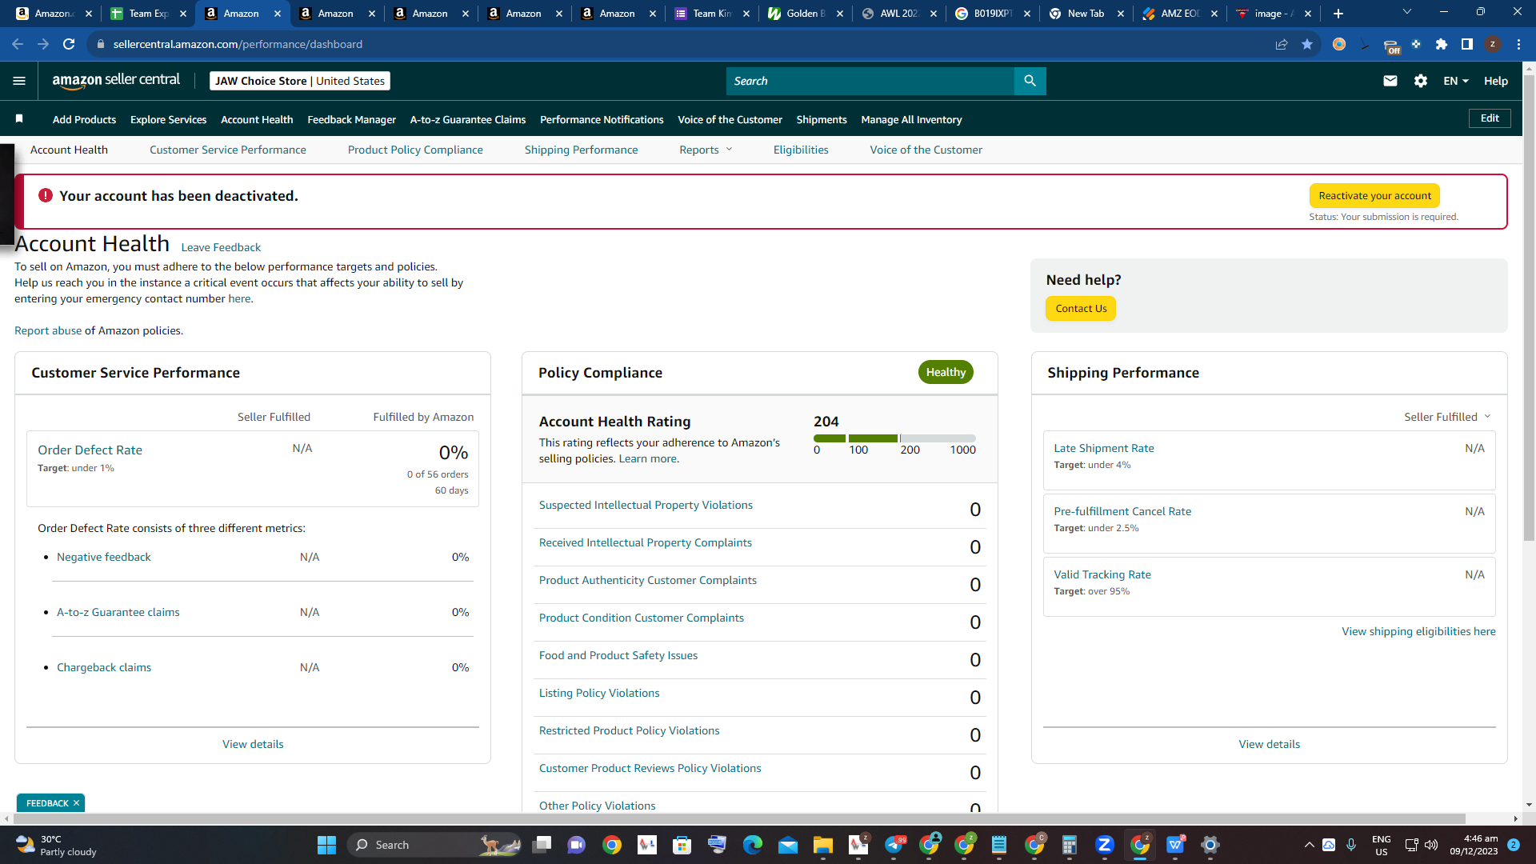Open Performance Notifications in the navigation bar

602,119
